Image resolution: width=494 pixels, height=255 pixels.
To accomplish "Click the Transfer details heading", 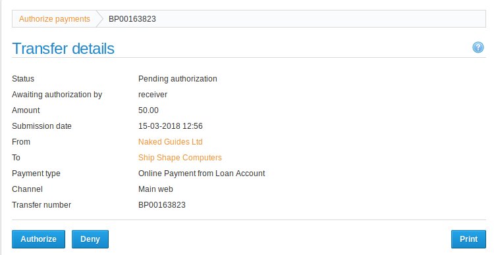I will click(x=63, y=49).
